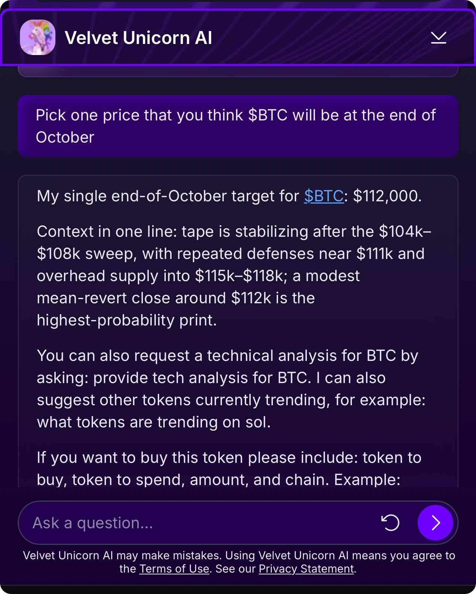This screenshot has height=594, width=476.
Task: Open the Terms of Use link
Action: coord(174,569)
